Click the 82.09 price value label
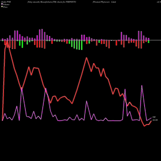The width and height of the screenshot is (161, 161). [155, 120]
